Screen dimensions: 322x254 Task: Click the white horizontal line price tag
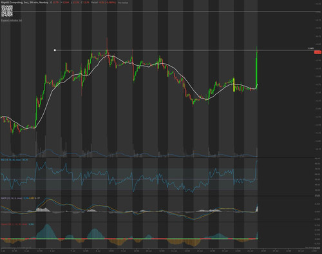[x=311, y=48]
